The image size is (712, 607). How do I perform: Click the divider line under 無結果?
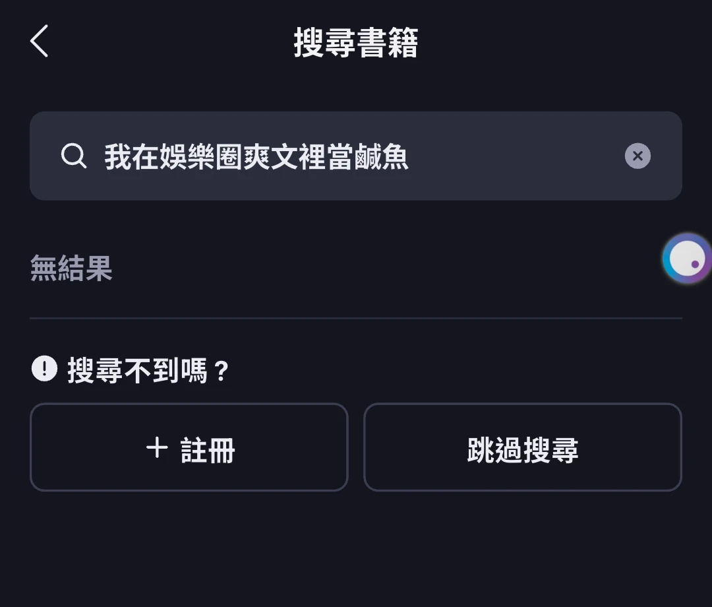356,318
